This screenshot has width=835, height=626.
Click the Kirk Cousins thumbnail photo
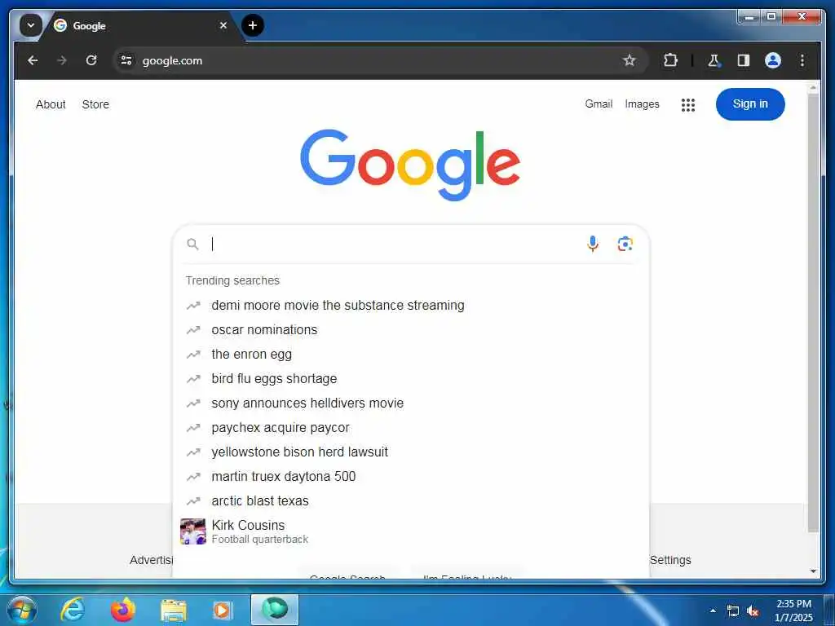point(192,531)
